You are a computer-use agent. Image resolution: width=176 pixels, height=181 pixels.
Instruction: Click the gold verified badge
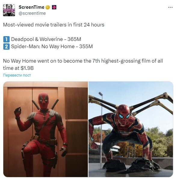tap(48, 7)
